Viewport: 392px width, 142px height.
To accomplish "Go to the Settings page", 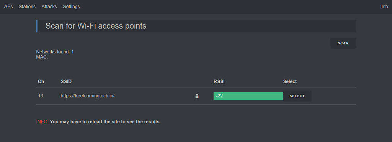I will click(x=71, y=7).
